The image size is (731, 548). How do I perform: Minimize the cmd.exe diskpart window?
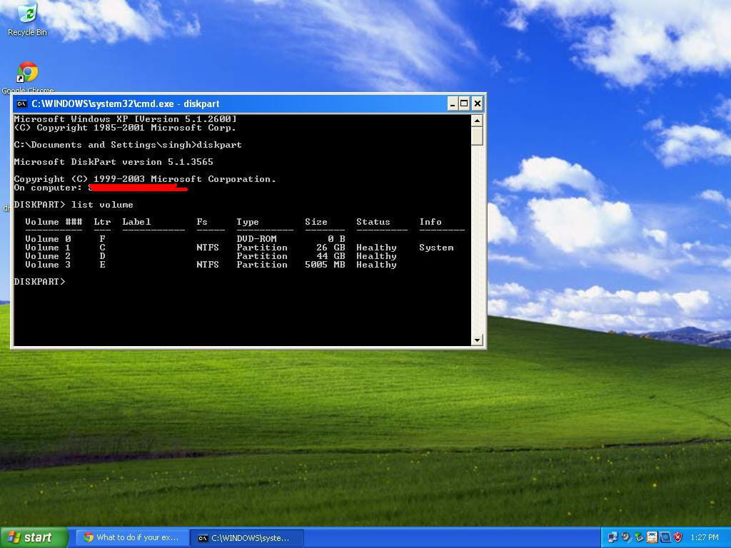[452, 104]
